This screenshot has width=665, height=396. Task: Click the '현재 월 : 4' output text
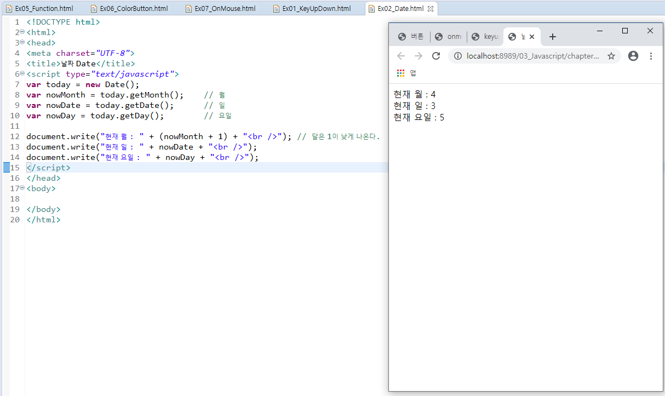415,94
